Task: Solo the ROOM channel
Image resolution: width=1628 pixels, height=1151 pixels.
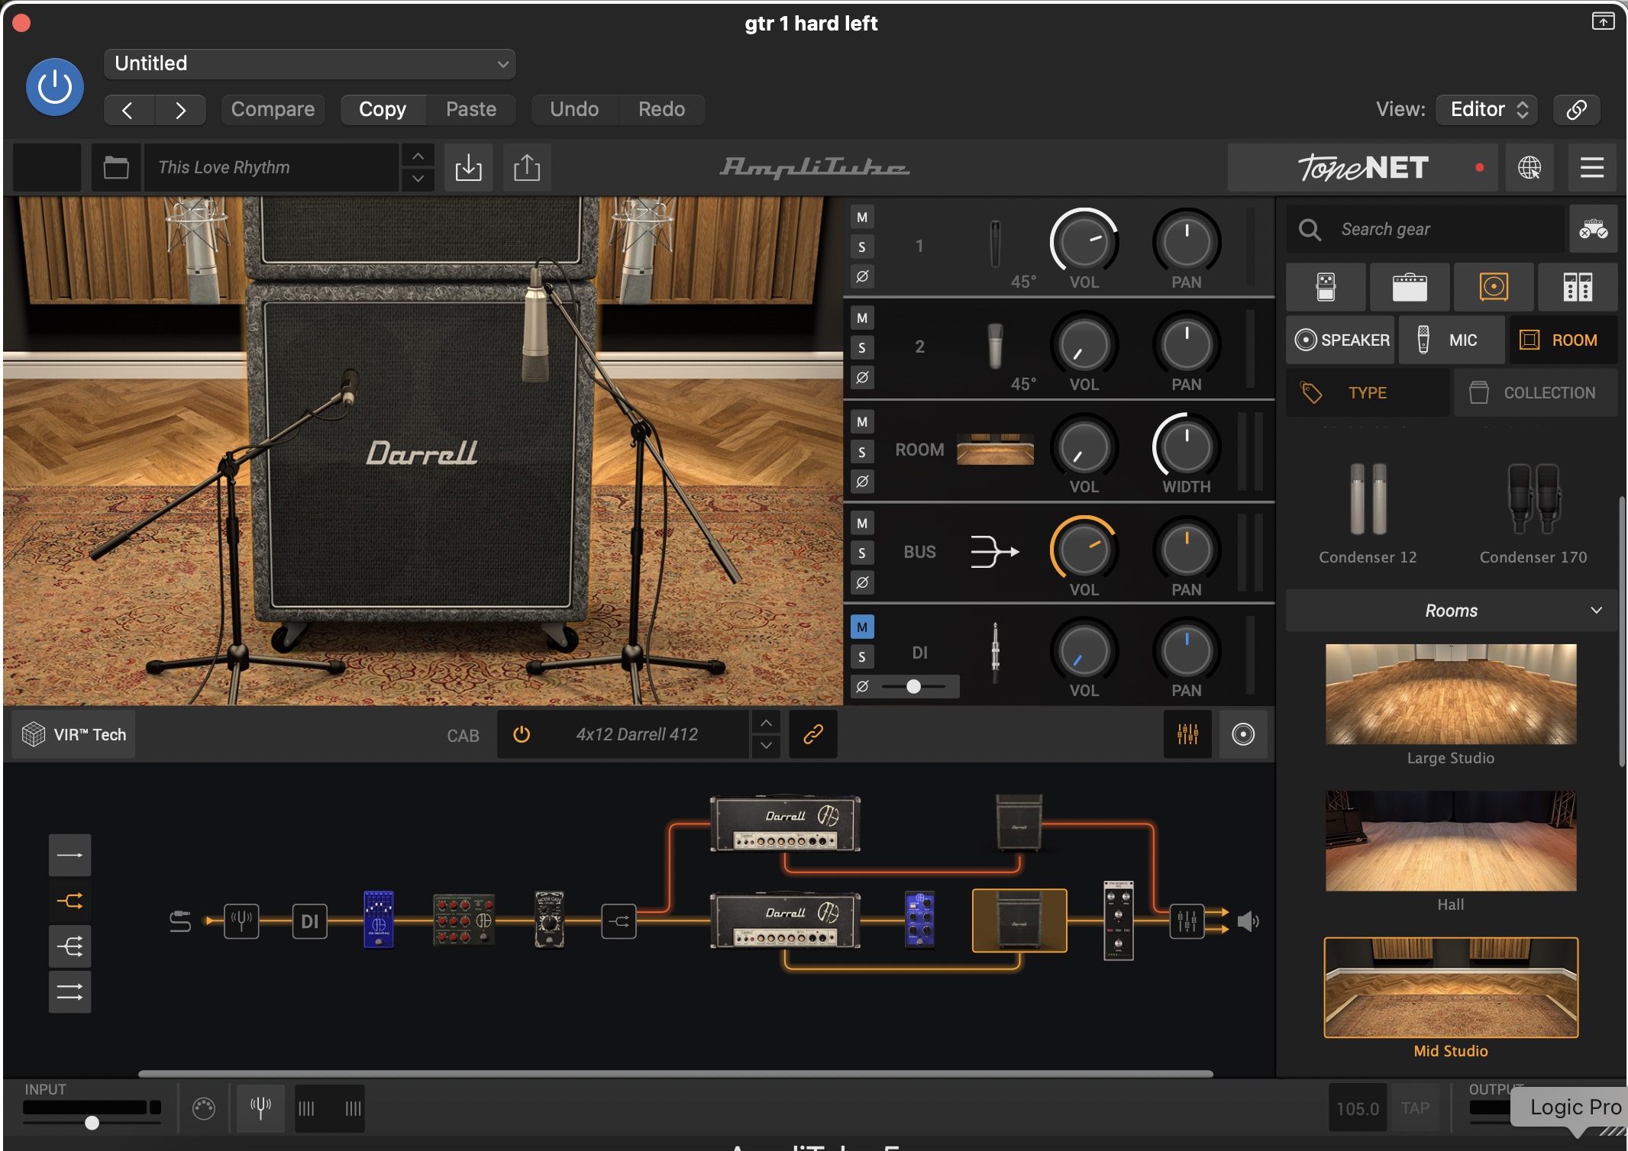Action: coord(862,452)
